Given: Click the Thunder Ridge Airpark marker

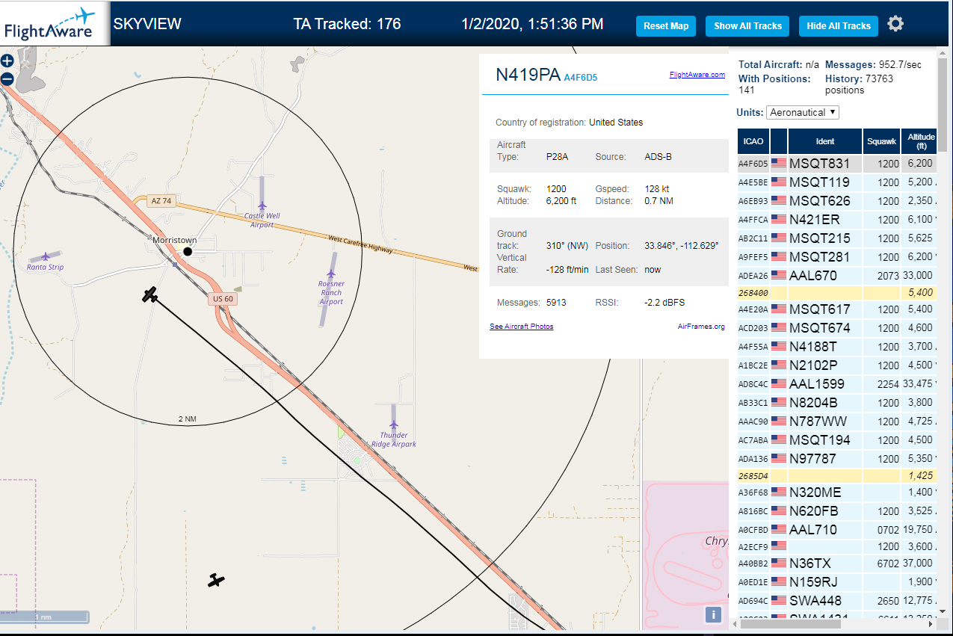Looking at the screenshot, I should 394,425.
